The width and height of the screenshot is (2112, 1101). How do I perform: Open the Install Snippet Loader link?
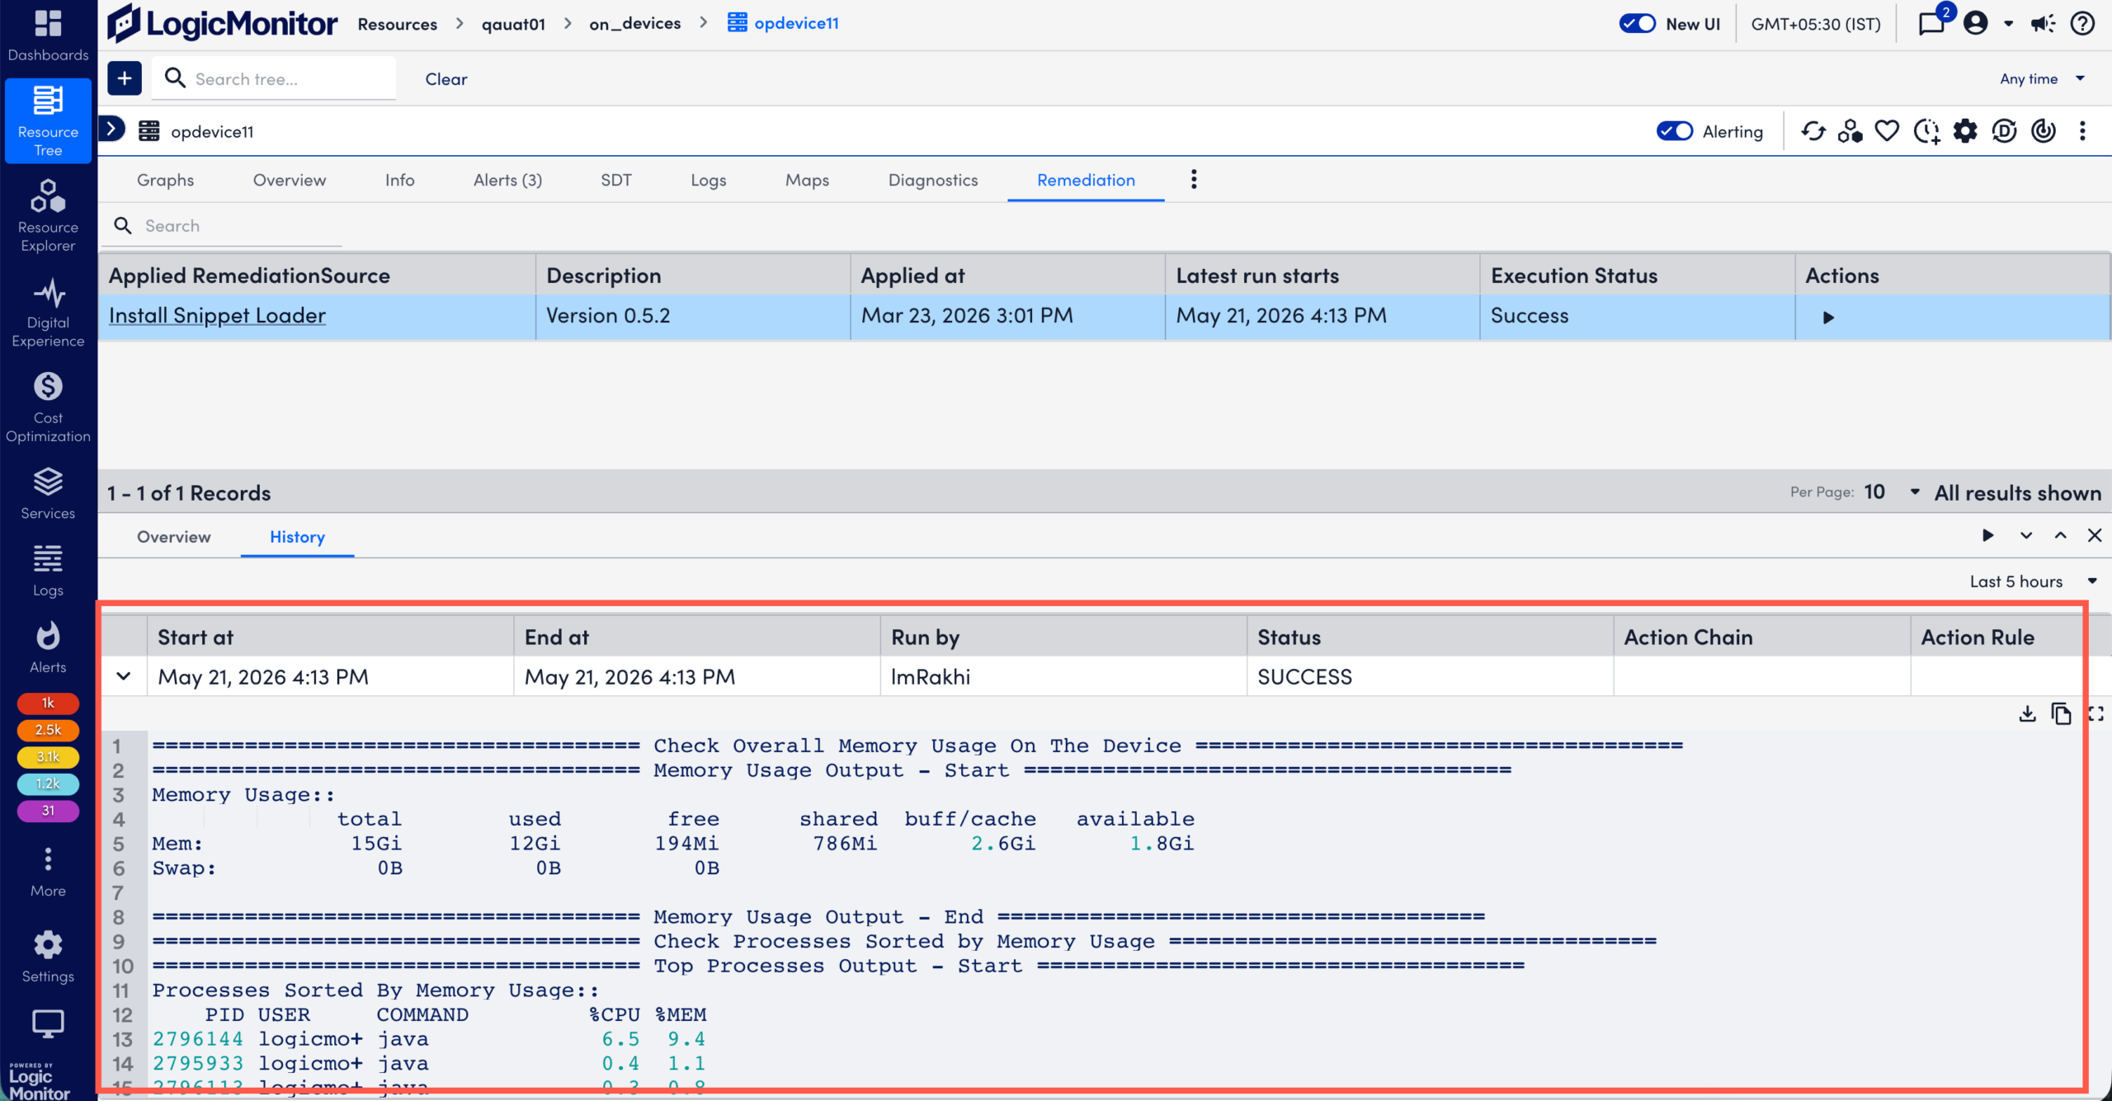[218, 316]
